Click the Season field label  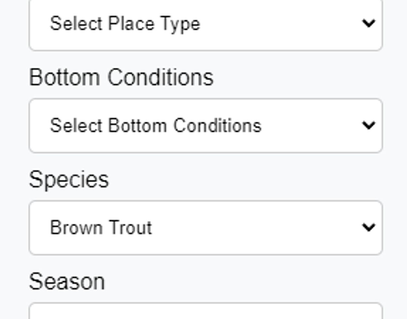(x=67, y=282)
